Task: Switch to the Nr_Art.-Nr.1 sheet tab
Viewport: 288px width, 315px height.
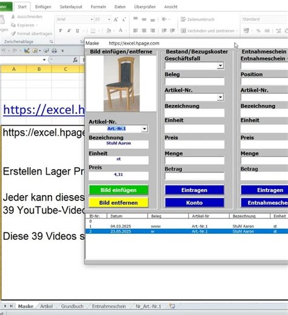Action: tap(149, 307)
